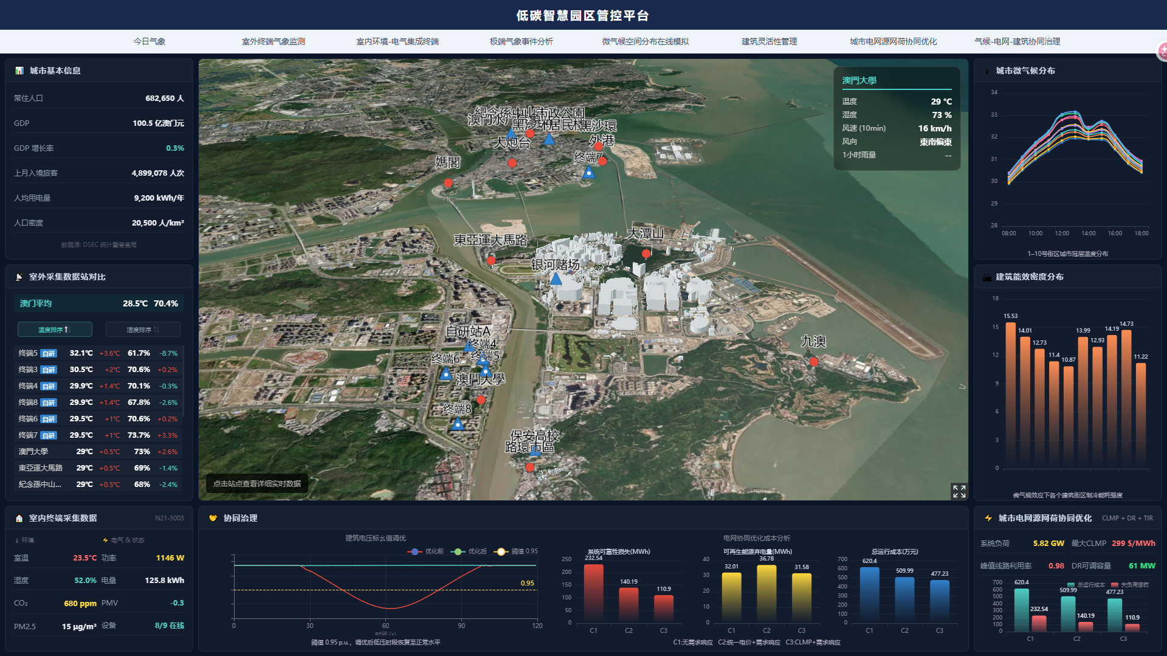Go to 气候-电网-建筑协同治理 tab
Viewport: 1167px width, 656px height.
1017,41
